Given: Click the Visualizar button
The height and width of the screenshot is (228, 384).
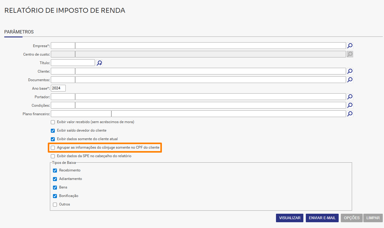Looking at the screenshot, I should click(x=290, y=218).
